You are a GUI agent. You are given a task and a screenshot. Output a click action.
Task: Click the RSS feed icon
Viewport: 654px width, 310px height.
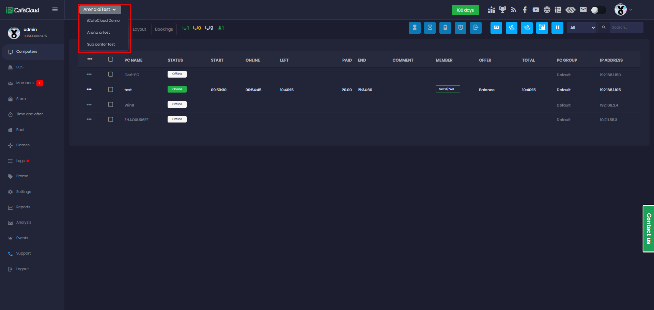[513, 10]
